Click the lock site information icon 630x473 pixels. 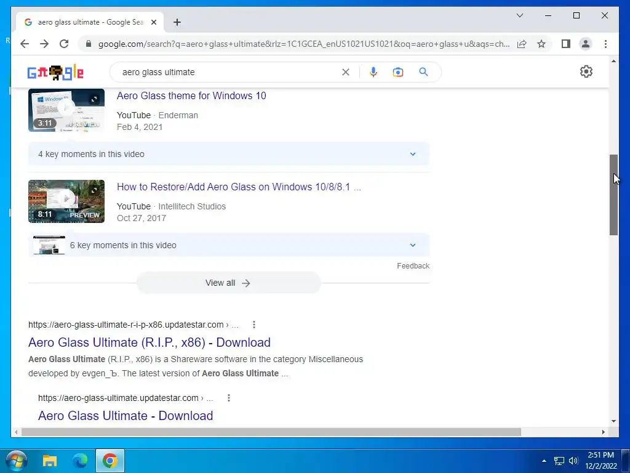click(x=89, y=44)
